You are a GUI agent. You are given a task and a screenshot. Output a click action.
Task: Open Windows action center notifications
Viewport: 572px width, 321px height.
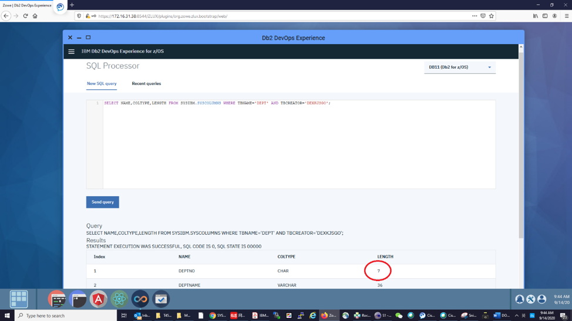tap(564, 316)
